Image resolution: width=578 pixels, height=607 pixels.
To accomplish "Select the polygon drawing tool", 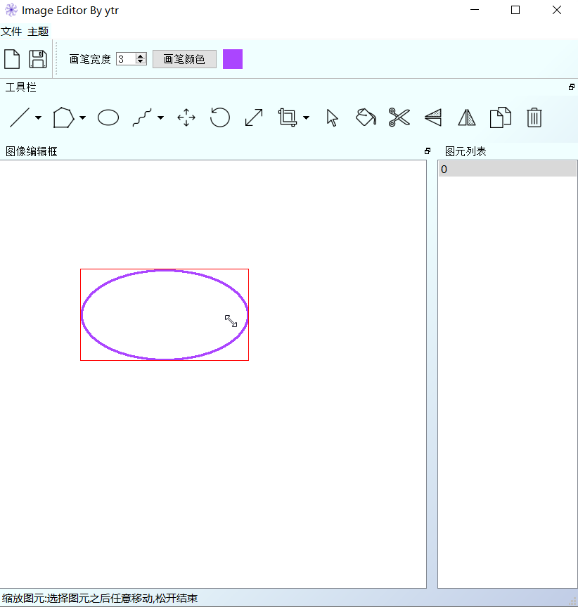I will 63,117.
